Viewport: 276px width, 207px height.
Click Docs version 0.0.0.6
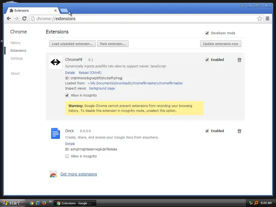[85, 131]
